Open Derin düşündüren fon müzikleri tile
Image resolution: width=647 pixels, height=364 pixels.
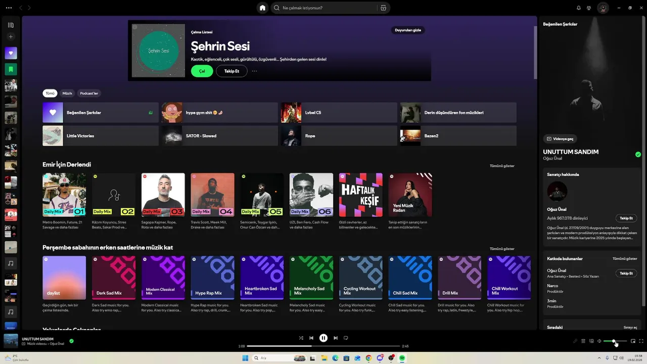pyautogui.click(x=458, y=113)
